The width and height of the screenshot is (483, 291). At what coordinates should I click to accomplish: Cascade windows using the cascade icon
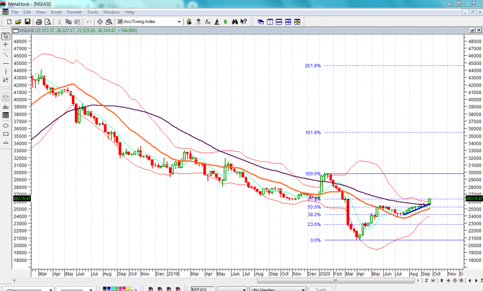pyautogui.click(x=261, y=22)
